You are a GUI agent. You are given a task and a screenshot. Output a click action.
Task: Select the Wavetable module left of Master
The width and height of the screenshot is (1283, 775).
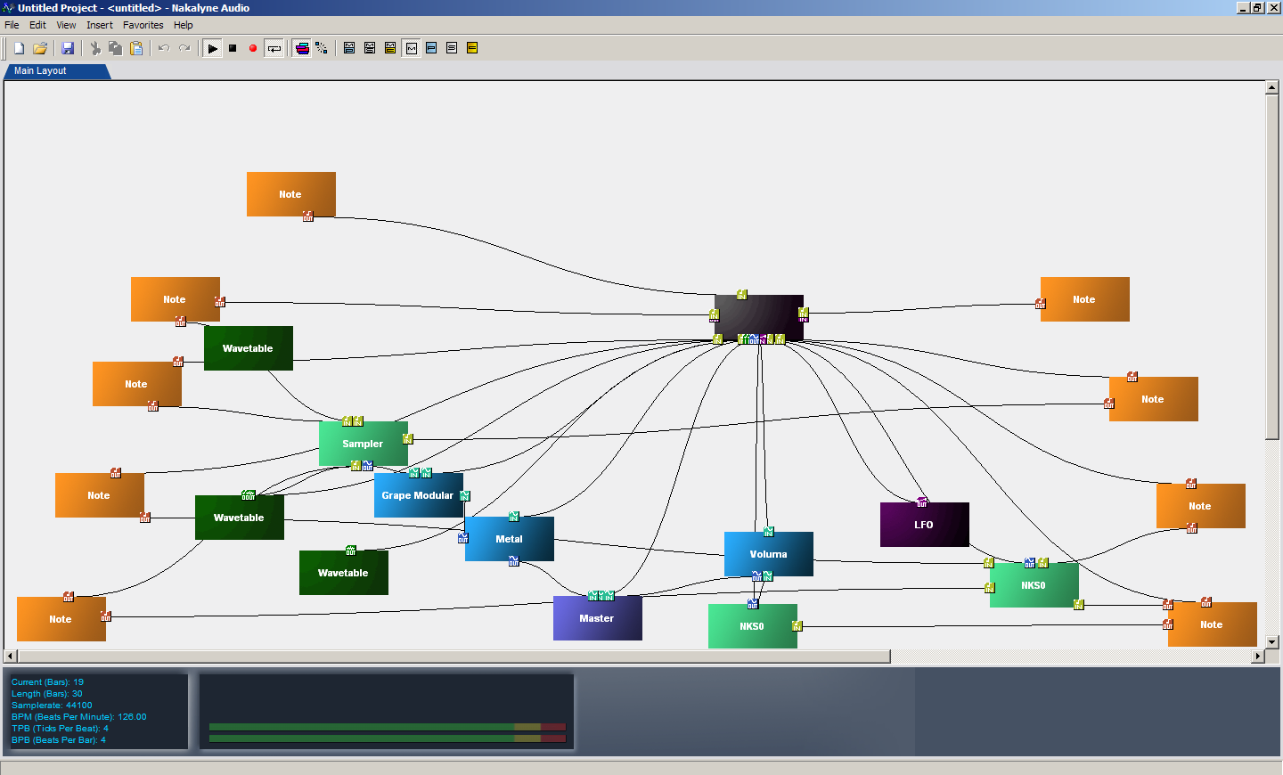[x=344, y=573]
